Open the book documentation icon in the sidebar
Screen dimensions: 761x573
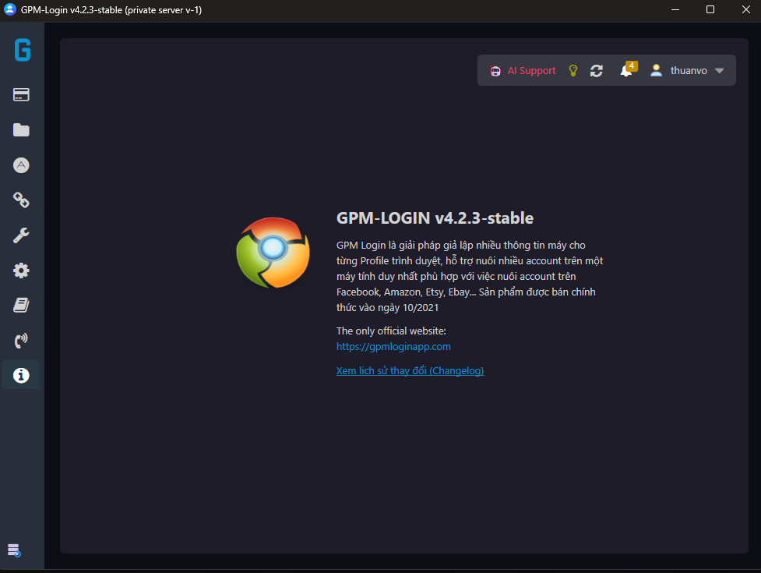(x=21, y=306)
